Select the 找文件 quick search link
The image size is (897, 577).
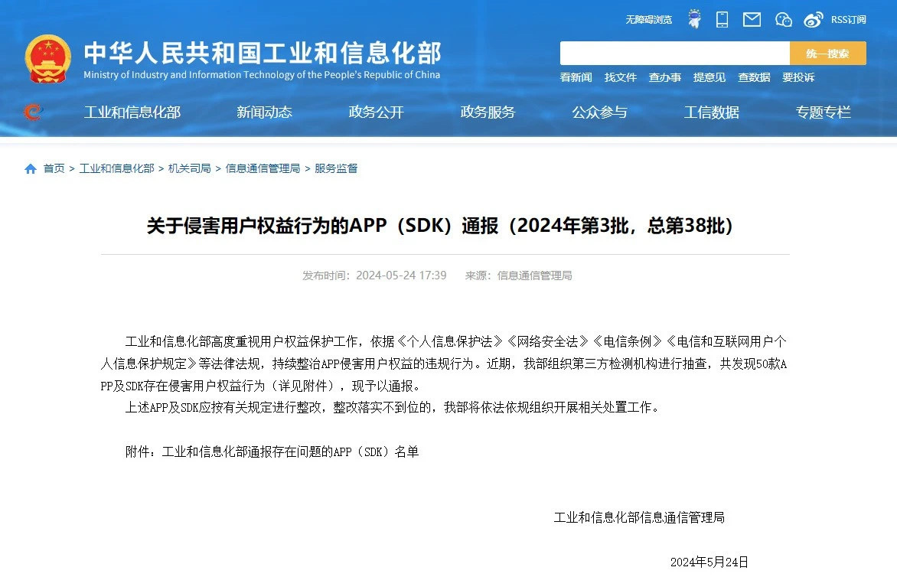click(x=620, y=77)
